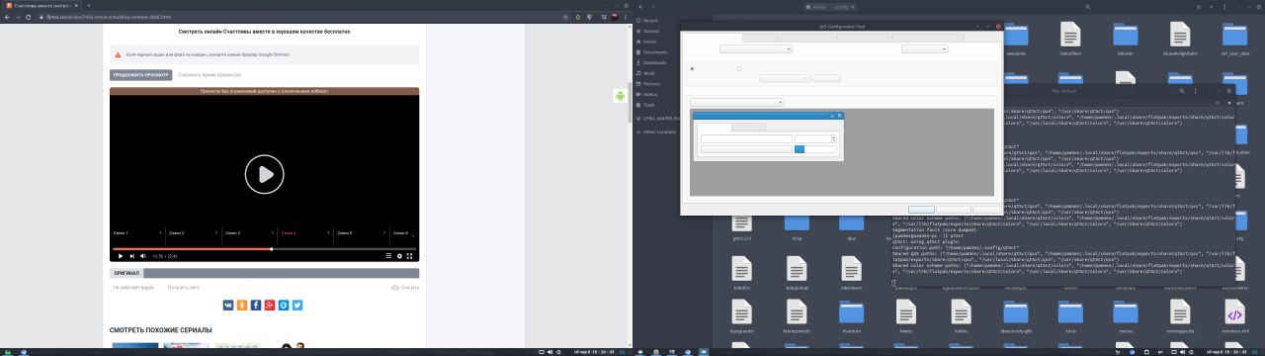
Task: Share via the Twitter icon
Action: click(297, 306)
